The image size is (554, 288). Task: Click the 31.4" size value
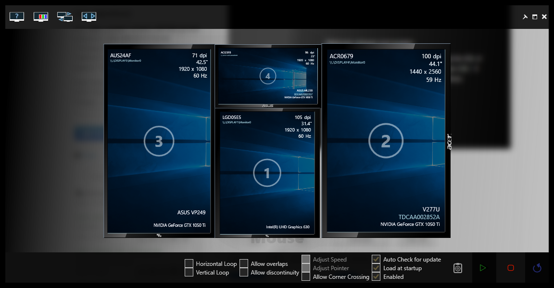(306, 124)
